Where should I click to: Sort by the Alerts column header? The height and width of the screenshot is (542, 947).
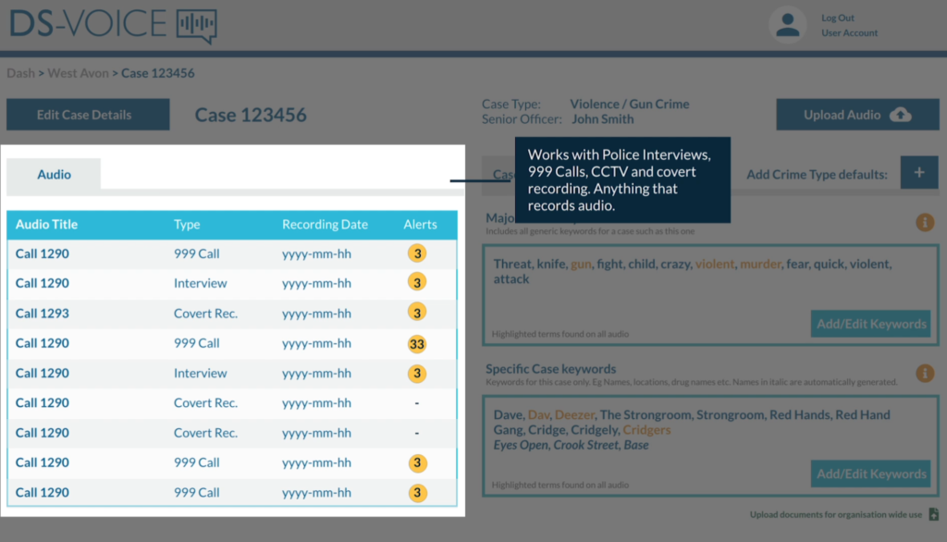tap(420, 224)
